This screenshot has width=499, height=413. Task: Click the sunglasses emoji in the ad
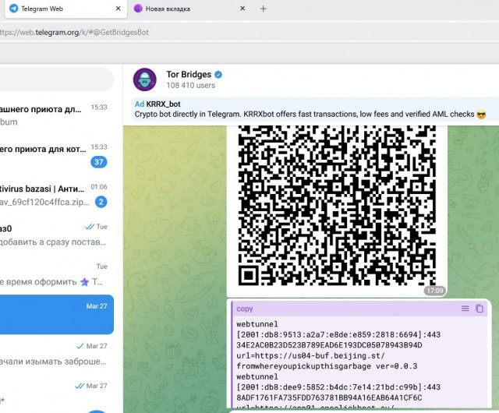(482, 115)
